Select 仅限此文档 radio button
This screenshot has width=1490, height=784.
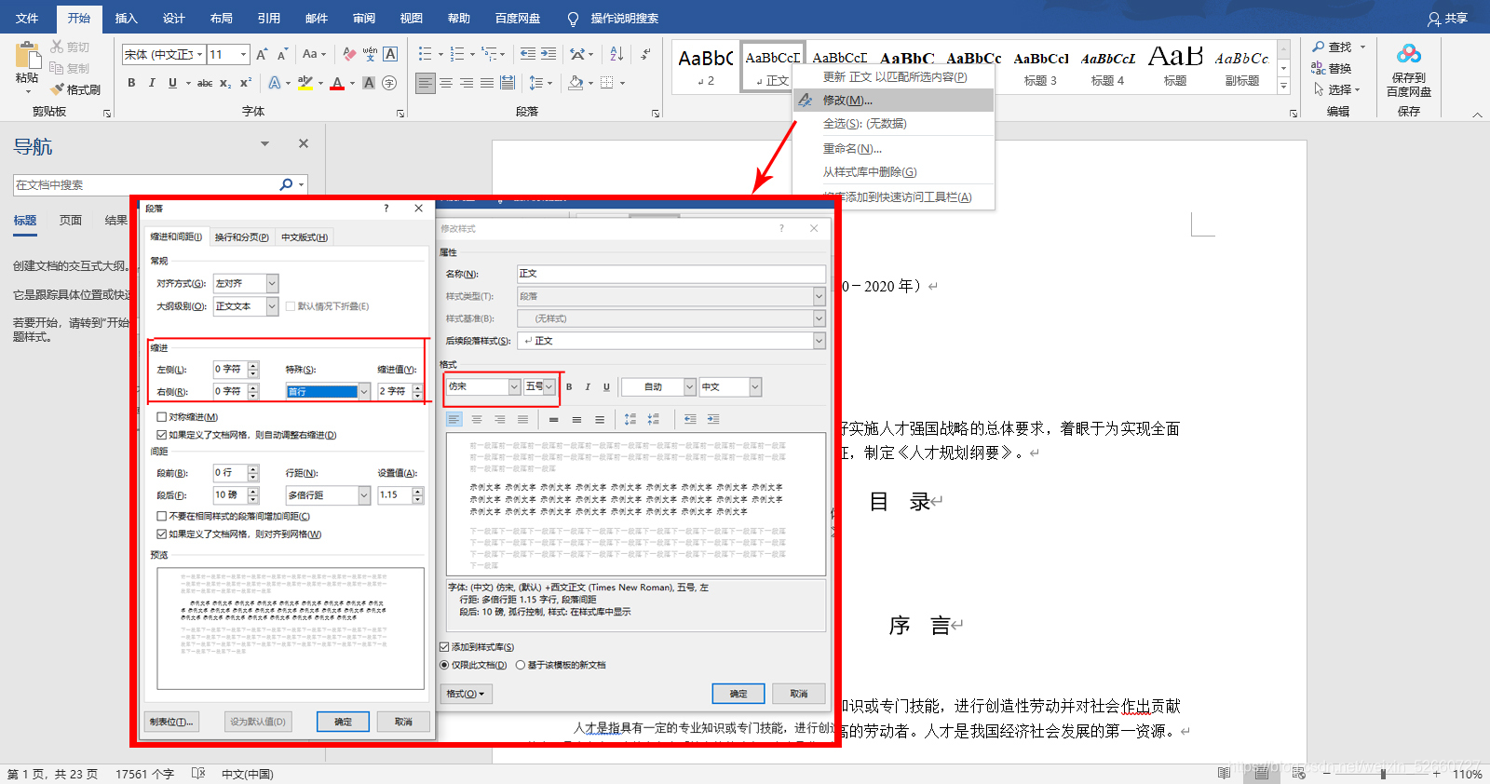click(x=444, y=665)
